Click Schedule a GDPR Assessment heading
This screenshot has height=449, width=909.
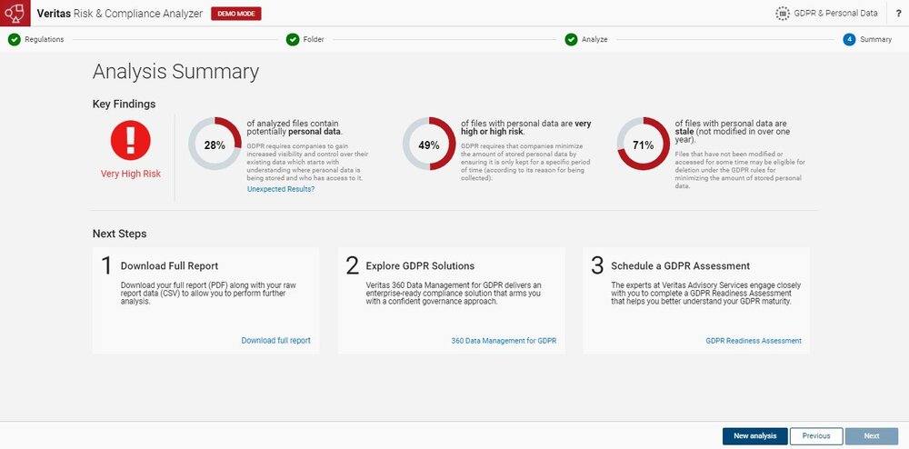point(681,266)
